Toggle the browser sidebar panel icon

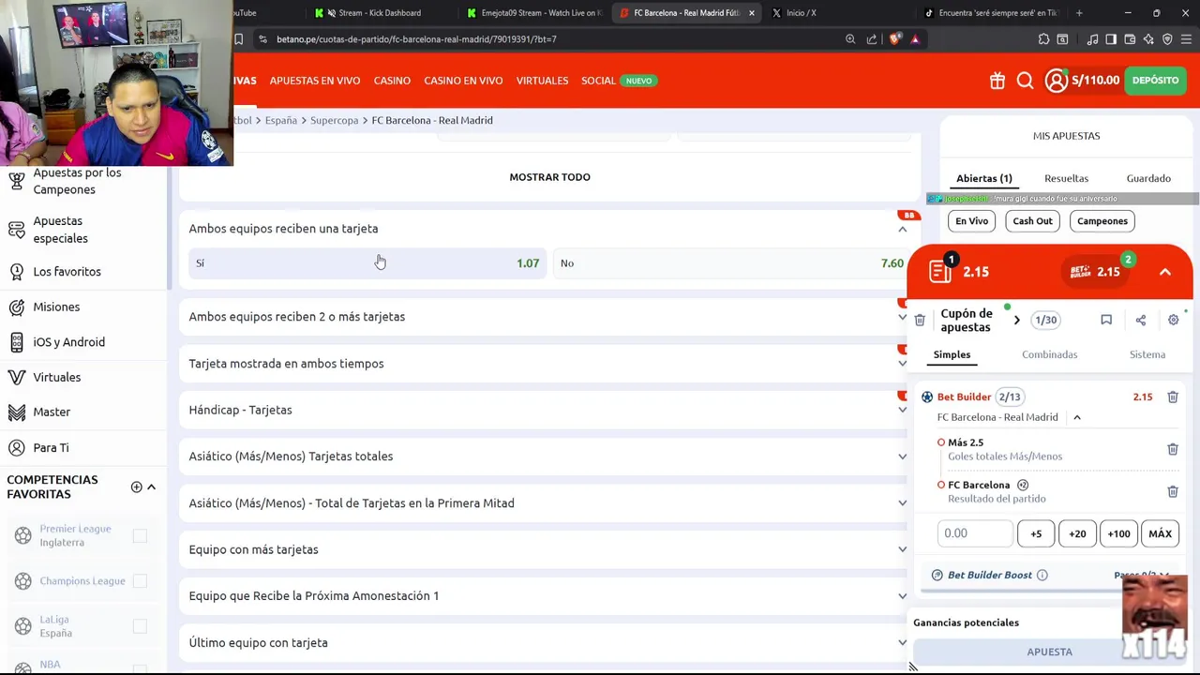1111,39
